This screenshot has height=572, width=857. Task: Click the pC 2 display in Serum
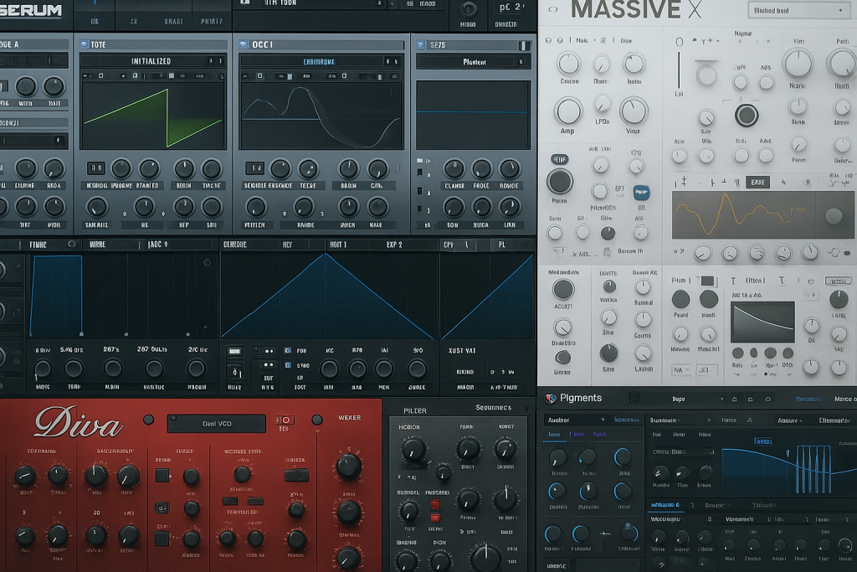click(510, 8)
